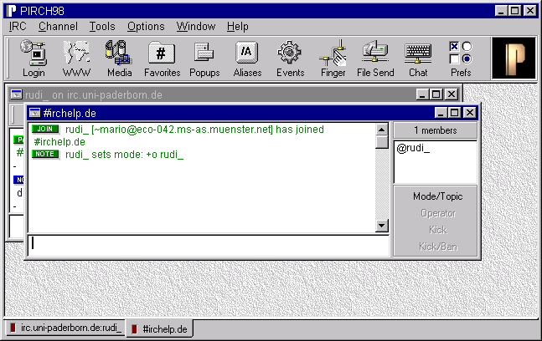The width and height of the screenshot is (542, 341).
Task: Open the Media player icon
Action: 119,59
